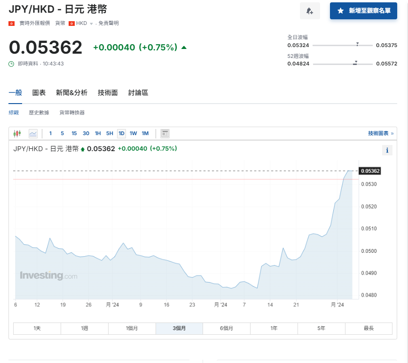This screenshot has width=408, height=363.
Task: Open the 貨幣 dropdown in the breadcrumb
Action: (x=60, y=23)
